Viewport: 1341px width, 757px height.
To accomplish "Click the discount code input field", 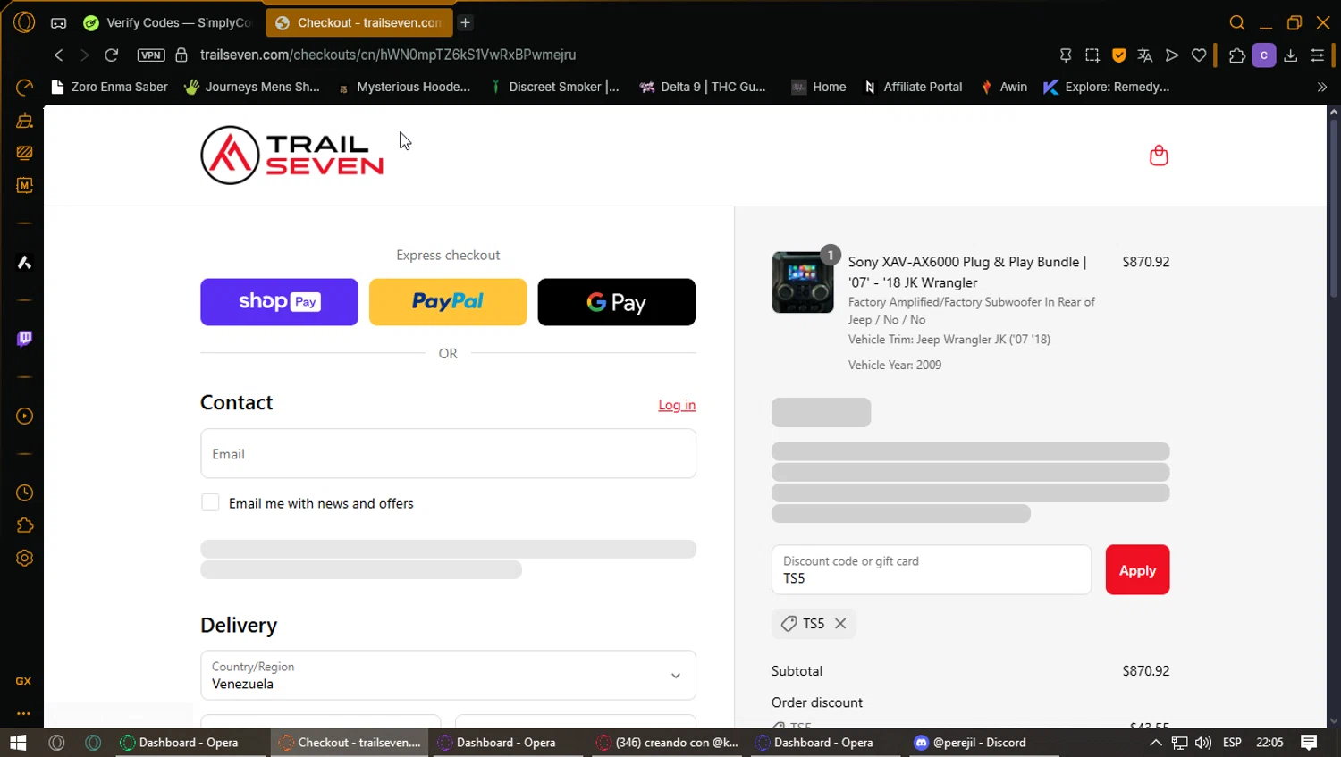I will (x=932, y=569).
